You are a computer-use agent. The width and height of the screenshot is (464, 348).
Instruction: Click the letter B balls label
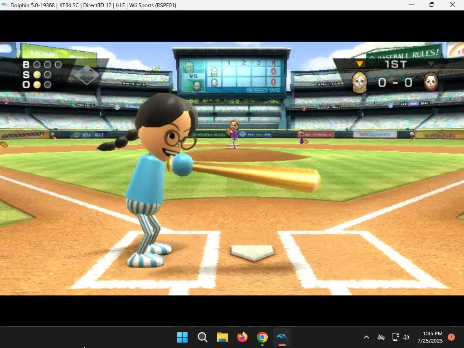pos(26,64)
